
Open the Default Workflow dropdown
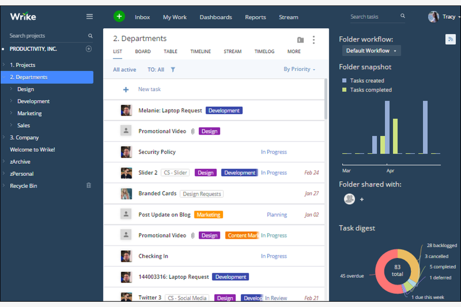pyautogui.click(x=371, y=50)
